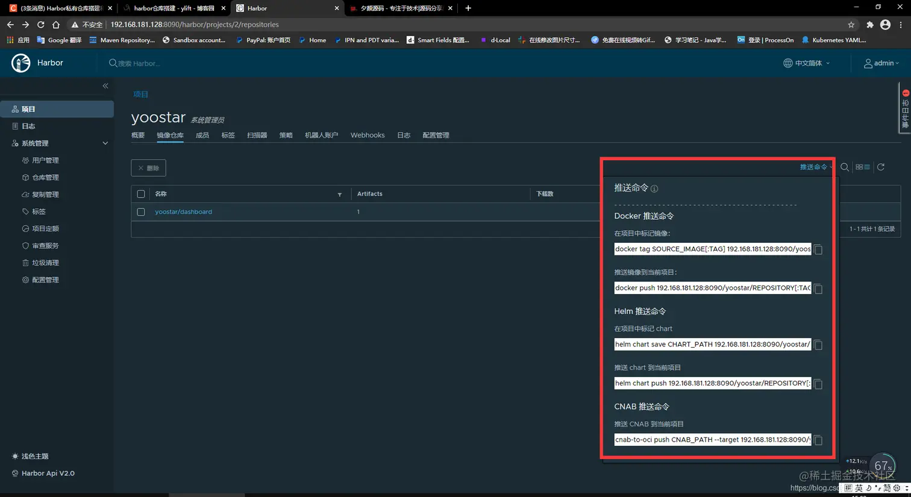Viewport: 911px width, 497px height.
Task: Switch the repository card/list view
Action: pyautogui.click(x=863, y=167)
